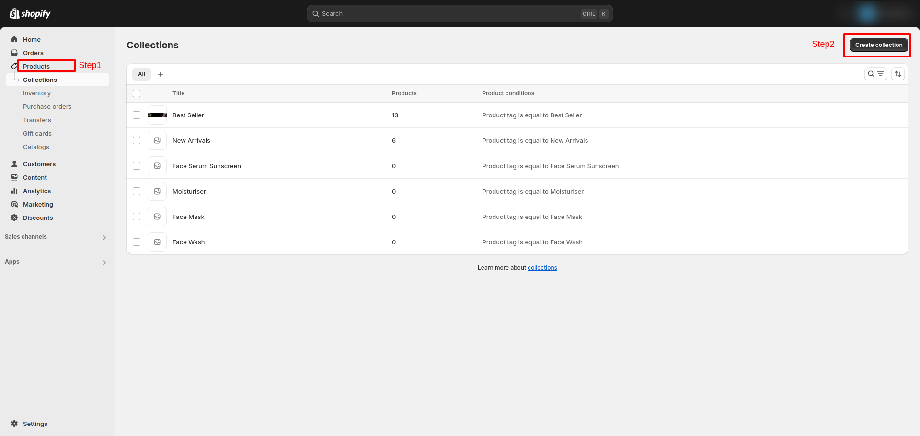Screen dimensions: 920x436
Task: Click Best Seller collection thumbnail
Action: [x=157, y=115]
